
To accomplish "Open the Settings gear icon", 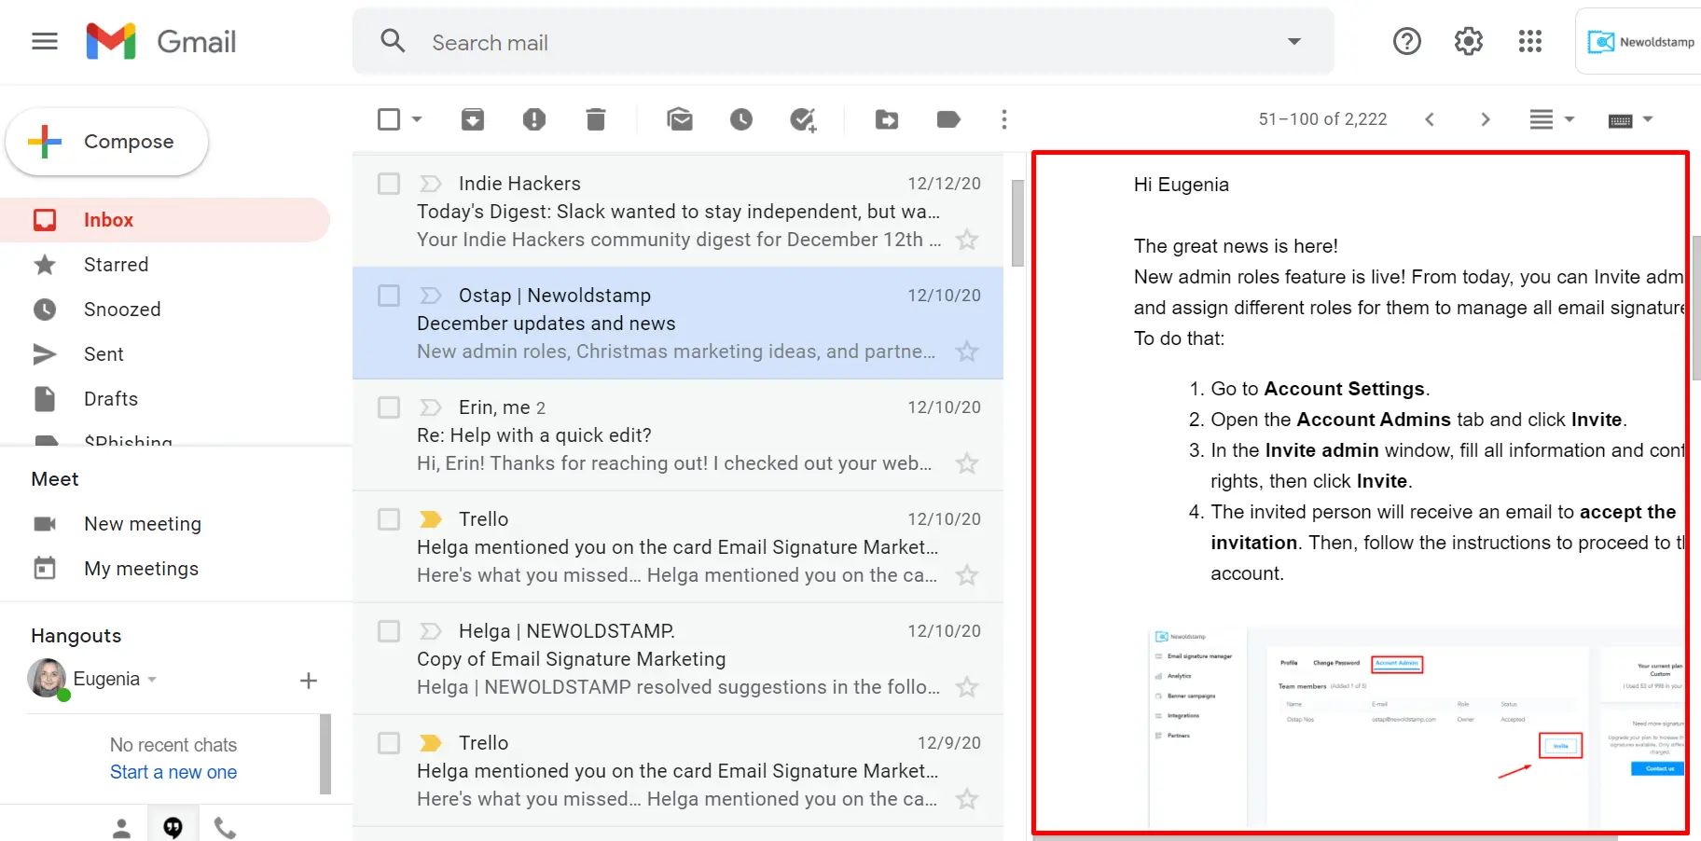I will tap(1468, 41).
